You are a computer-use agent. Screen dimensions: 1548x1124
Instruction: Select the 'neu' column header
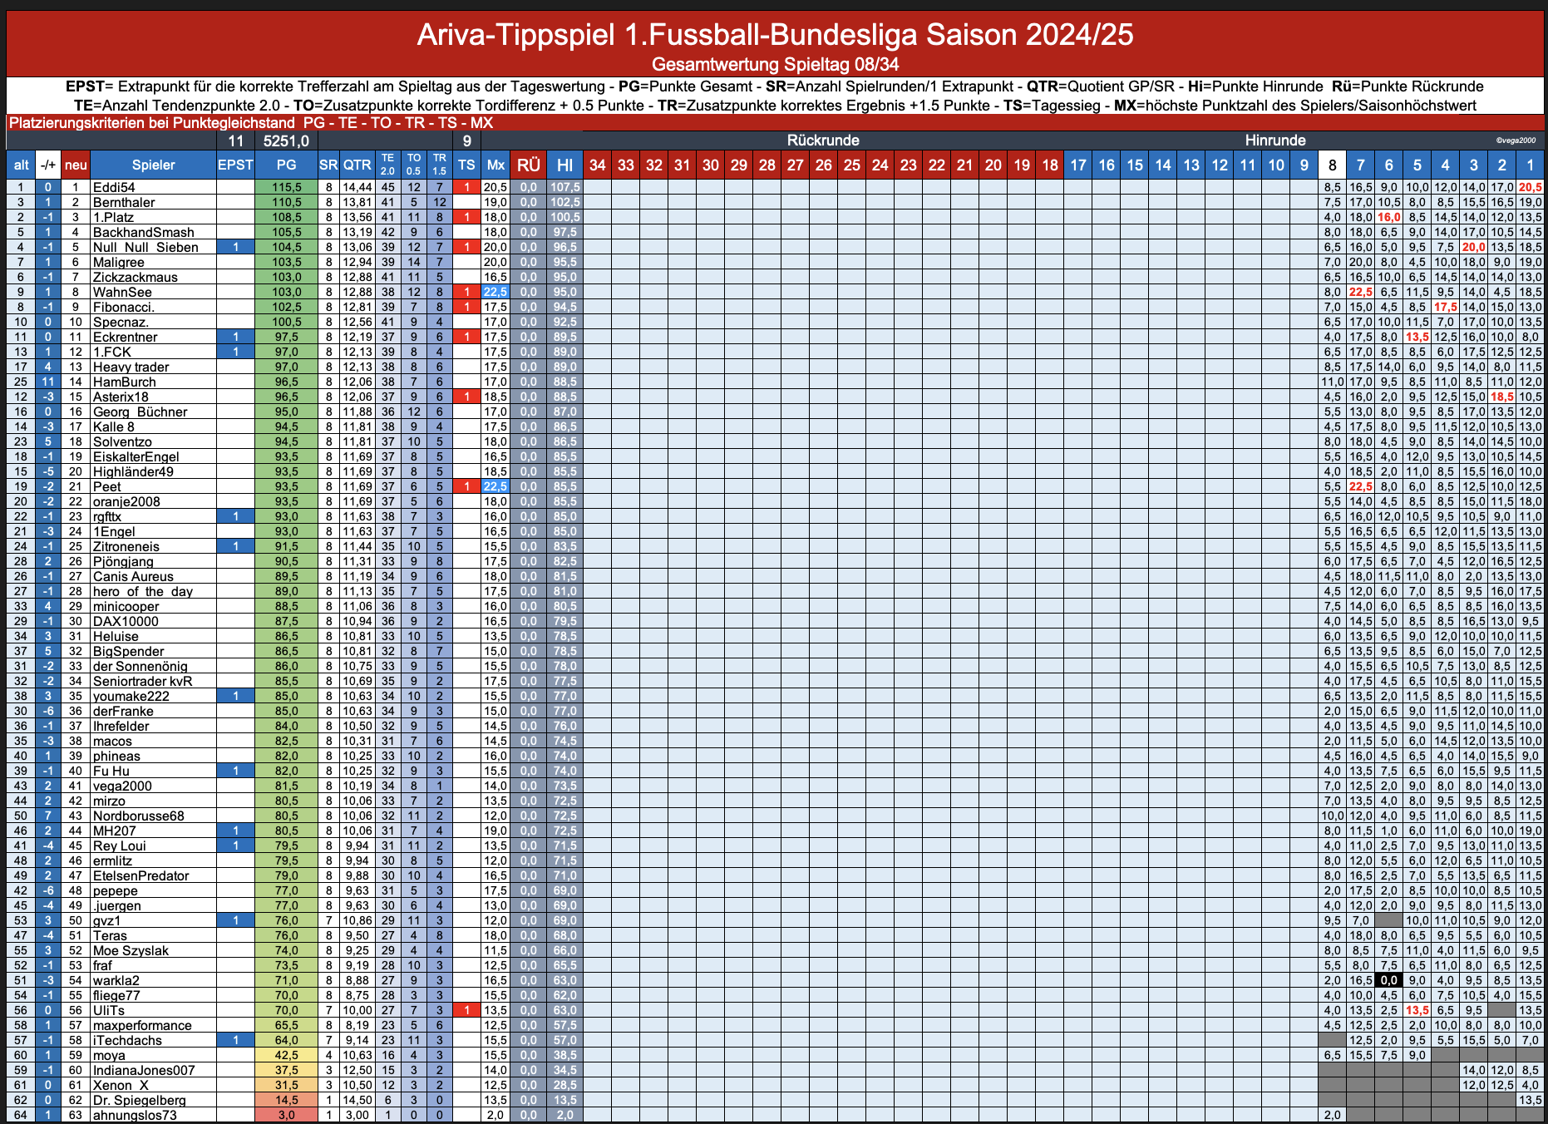[x=76, y=165]
